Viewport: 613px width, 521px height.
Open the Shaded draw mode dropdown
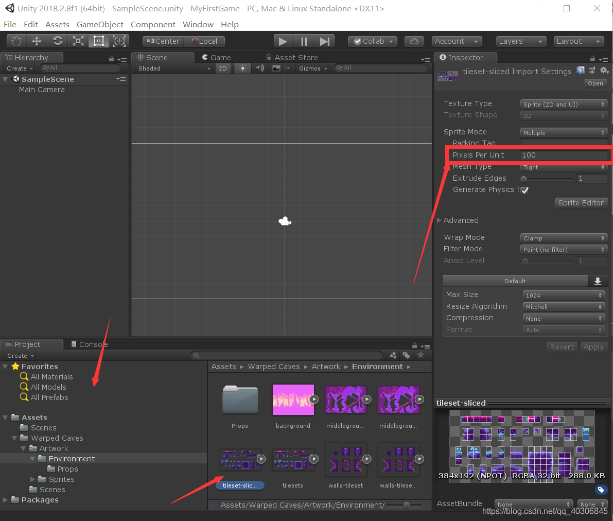173,68
